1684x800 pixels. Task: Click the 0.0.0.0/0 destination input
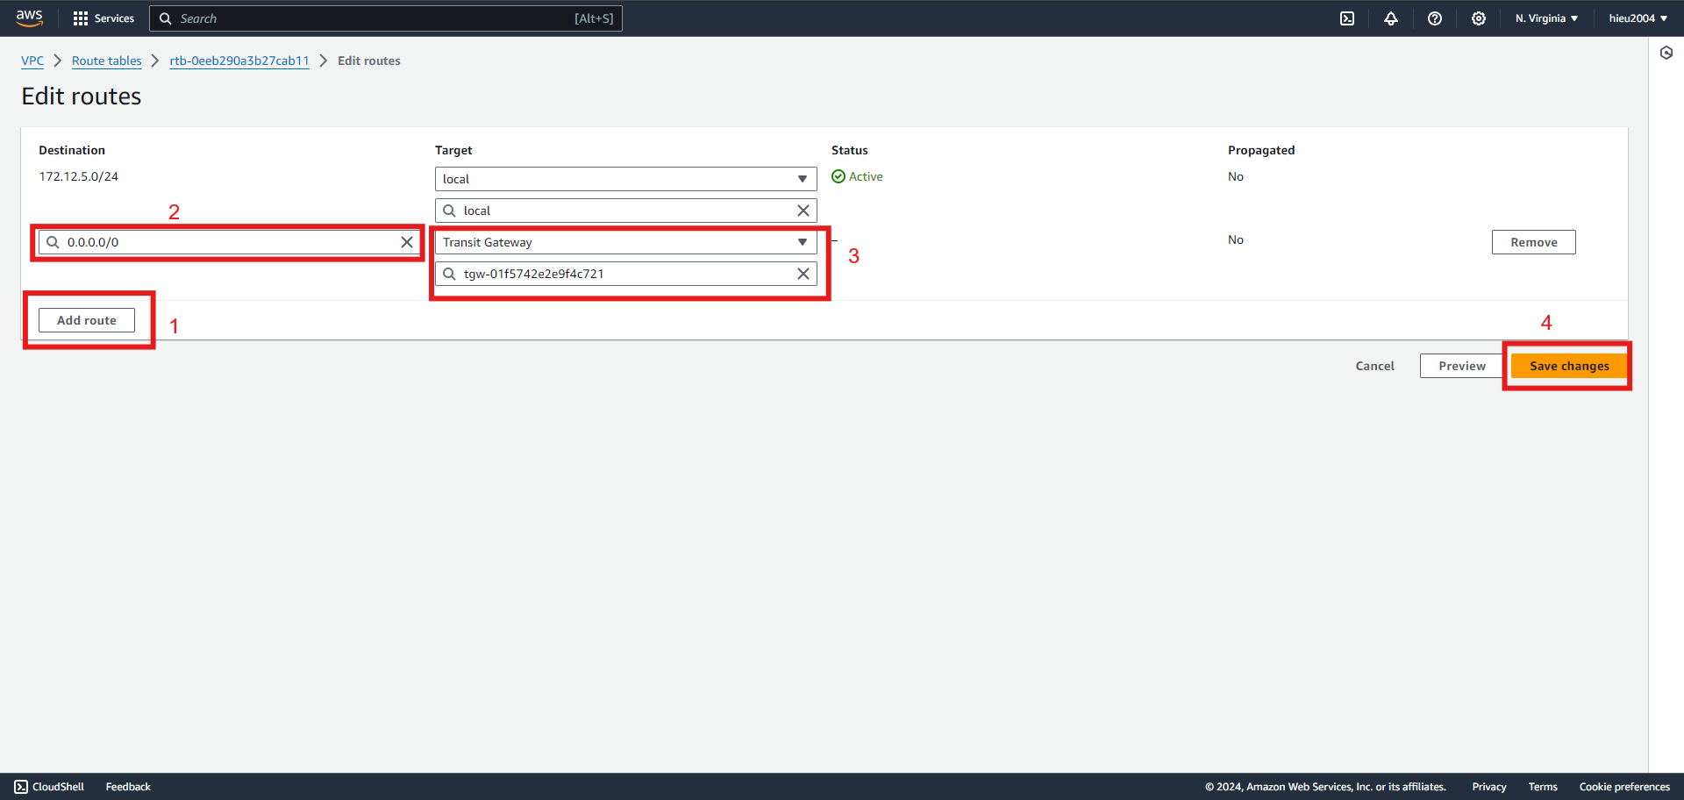[x=228, y=242]
